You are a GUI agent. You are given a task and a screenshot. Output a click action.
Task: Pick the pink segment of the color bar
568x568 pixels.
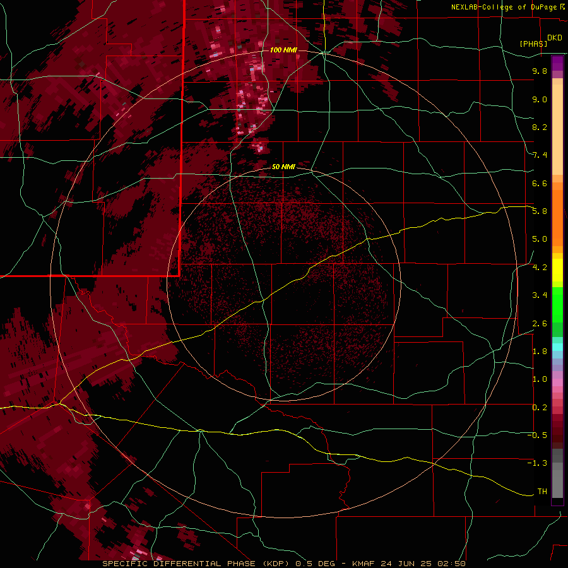(x=557, y=382)
